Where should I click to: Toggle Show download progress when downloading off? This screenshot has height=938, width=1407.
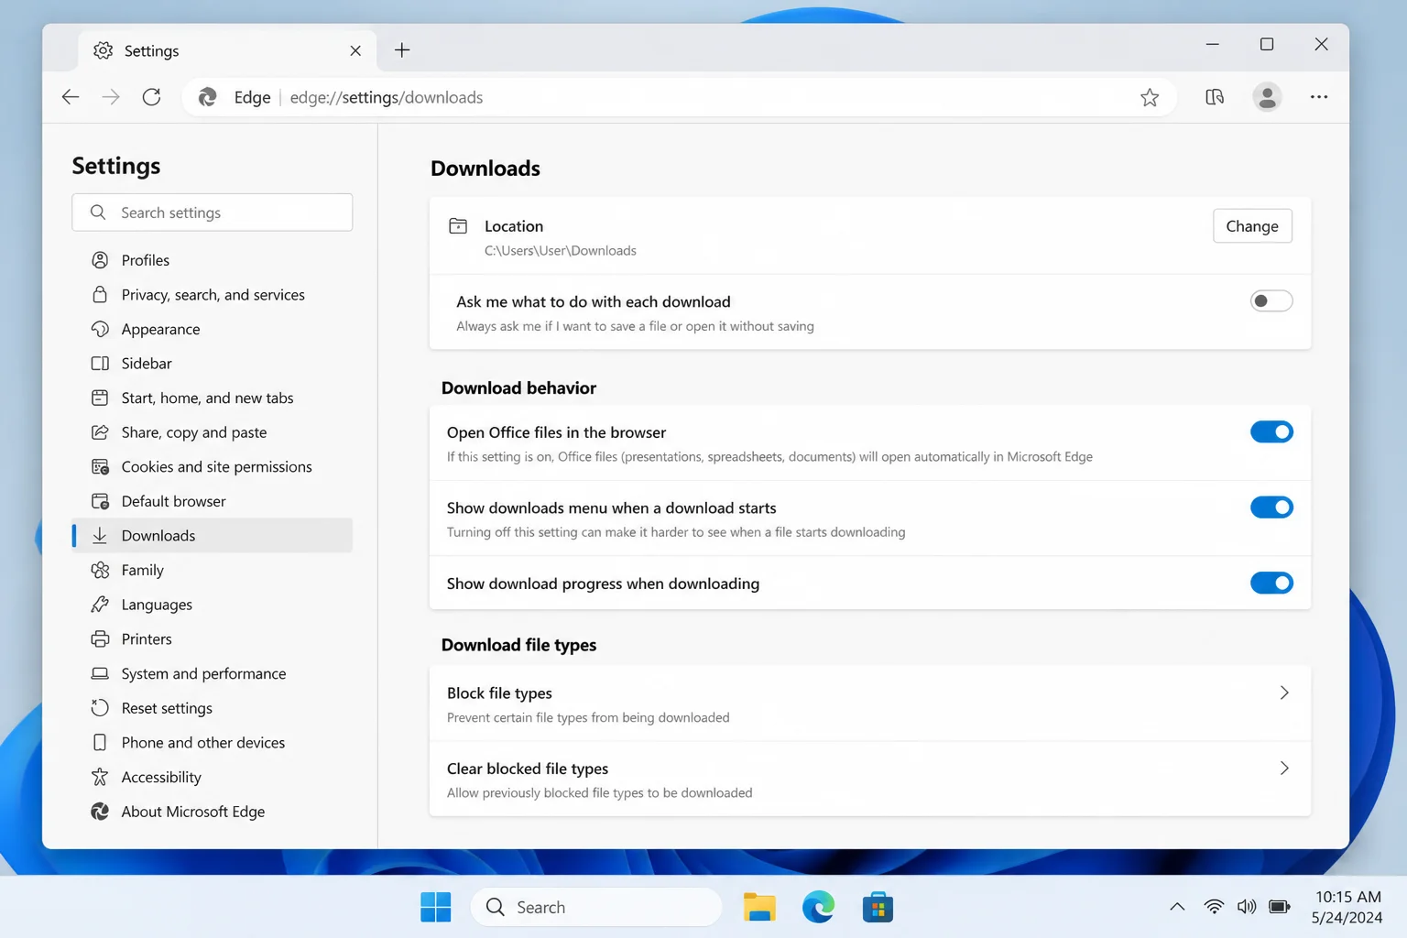(x=1271, y=583)
